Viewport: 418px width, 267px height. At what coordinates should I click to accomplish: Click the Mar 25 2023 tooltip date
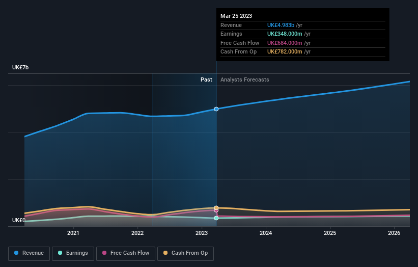tap(236, 16)
